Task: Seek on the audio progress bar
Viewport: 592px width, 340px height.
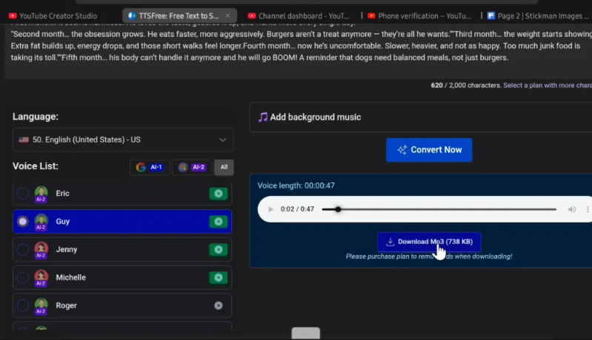Action: click(445, 210)
